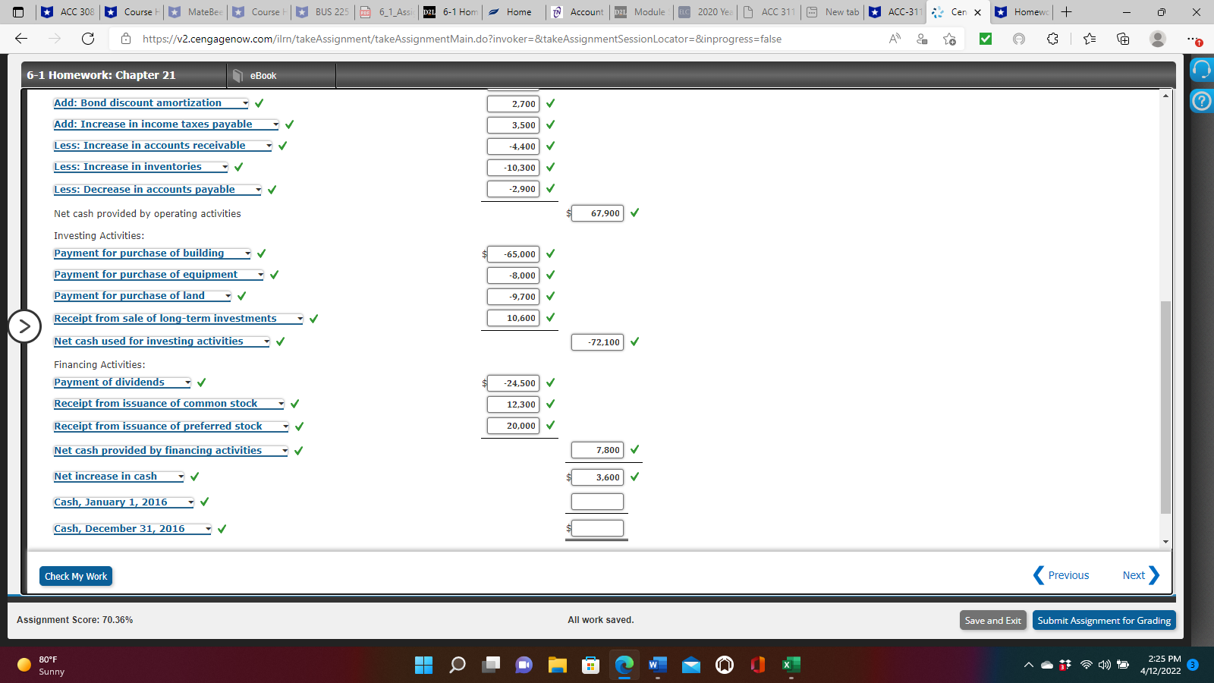This screenshot has height=683, width=1214.
Task: Click the empty Cash, January 1, 2016 amount field
Action: (597, 501)
